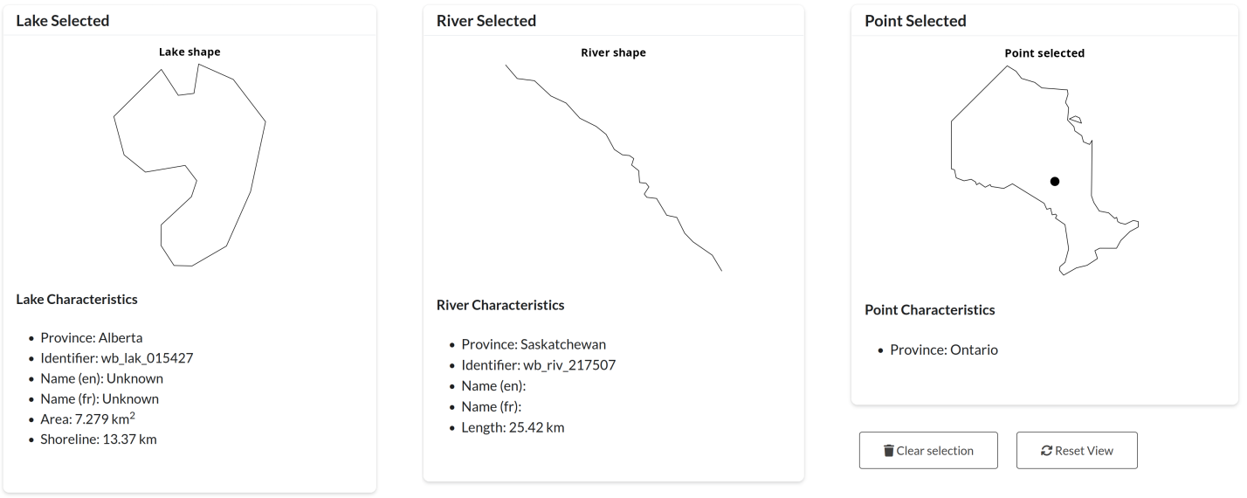
Task: Click the refresh icon in Reset View
Action: (x=1046, y=451)
